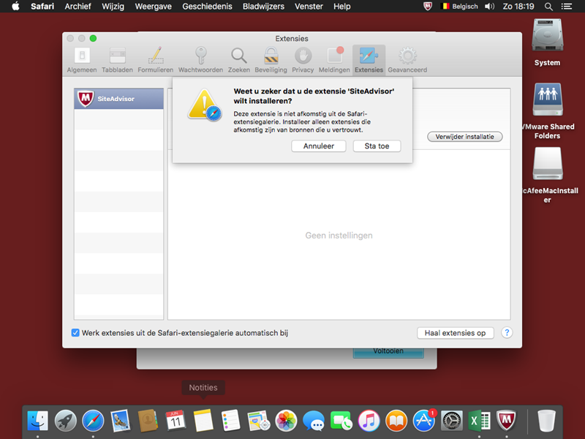Click the Haal extensies op button
The width and height of the screenshot is (585, 439).
pos(455,333)
